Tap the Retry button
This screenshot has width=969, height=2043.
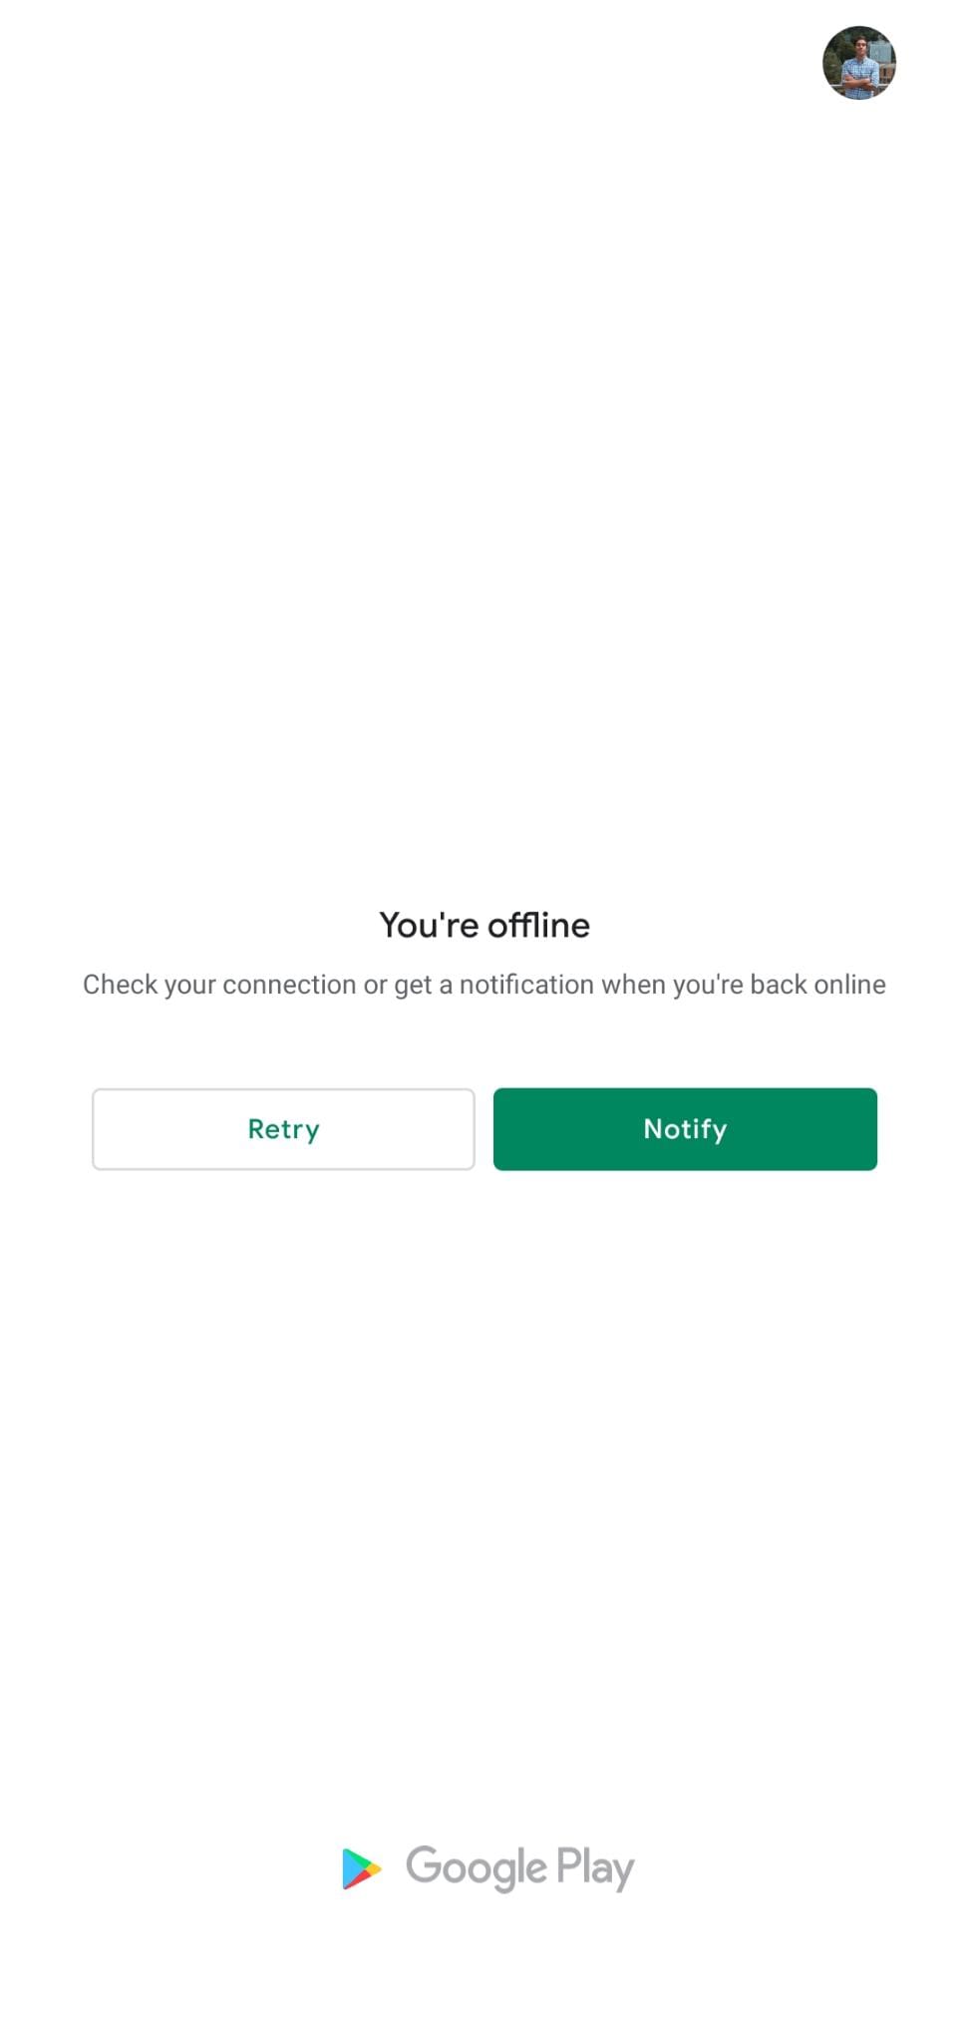tap(283, 1128)
